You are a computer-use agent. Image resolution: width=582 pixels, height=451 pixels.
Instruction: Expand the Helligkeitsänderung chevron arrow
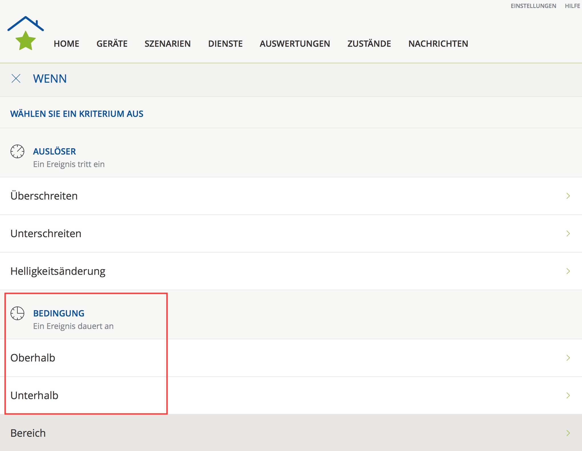point(568,271)
